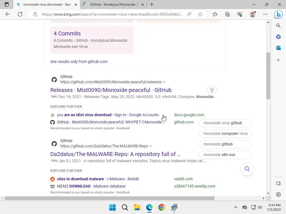Open the profile avatar icon
This screenshot has width=286, height=214.
click(252, 14)
